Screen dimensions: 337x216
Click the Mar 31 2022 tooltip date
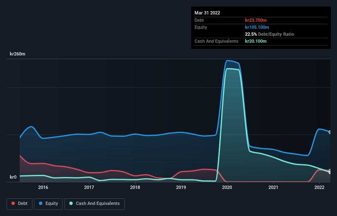click(x=207, y=13)
